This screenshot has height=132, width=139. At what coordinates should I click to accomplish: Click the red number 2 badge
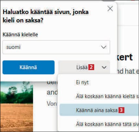click(x=91, y=67)
